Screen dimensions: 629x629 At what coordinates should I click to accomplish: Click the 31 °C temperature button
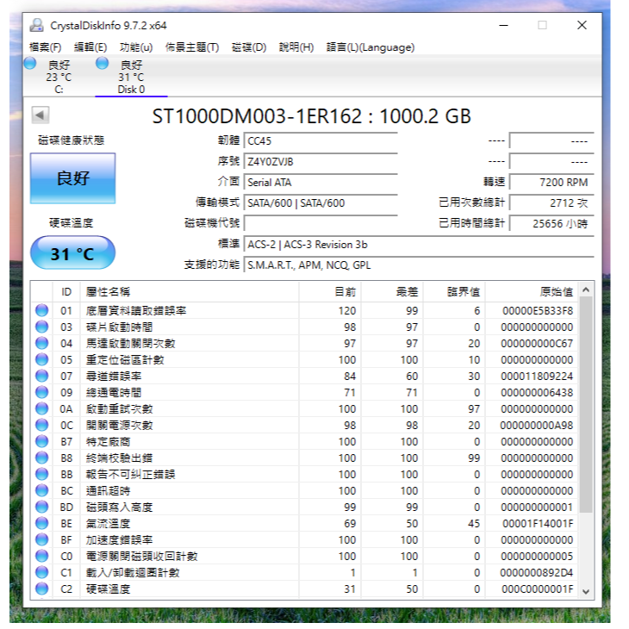pos(73,253)
